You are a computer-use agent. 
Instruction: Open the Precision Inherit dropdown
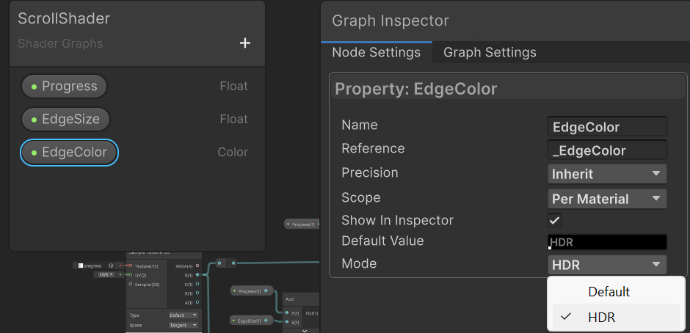click(607, 174)
